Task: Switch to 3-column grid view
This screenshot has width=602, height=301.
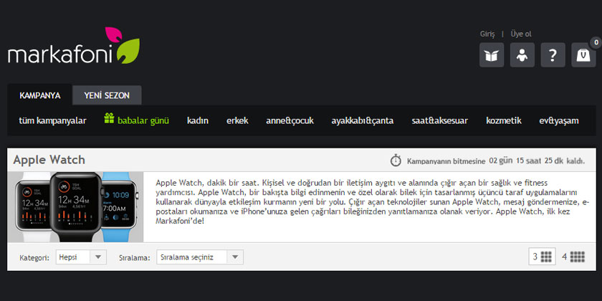Action: pyautogui.click(x=542, y=257)
